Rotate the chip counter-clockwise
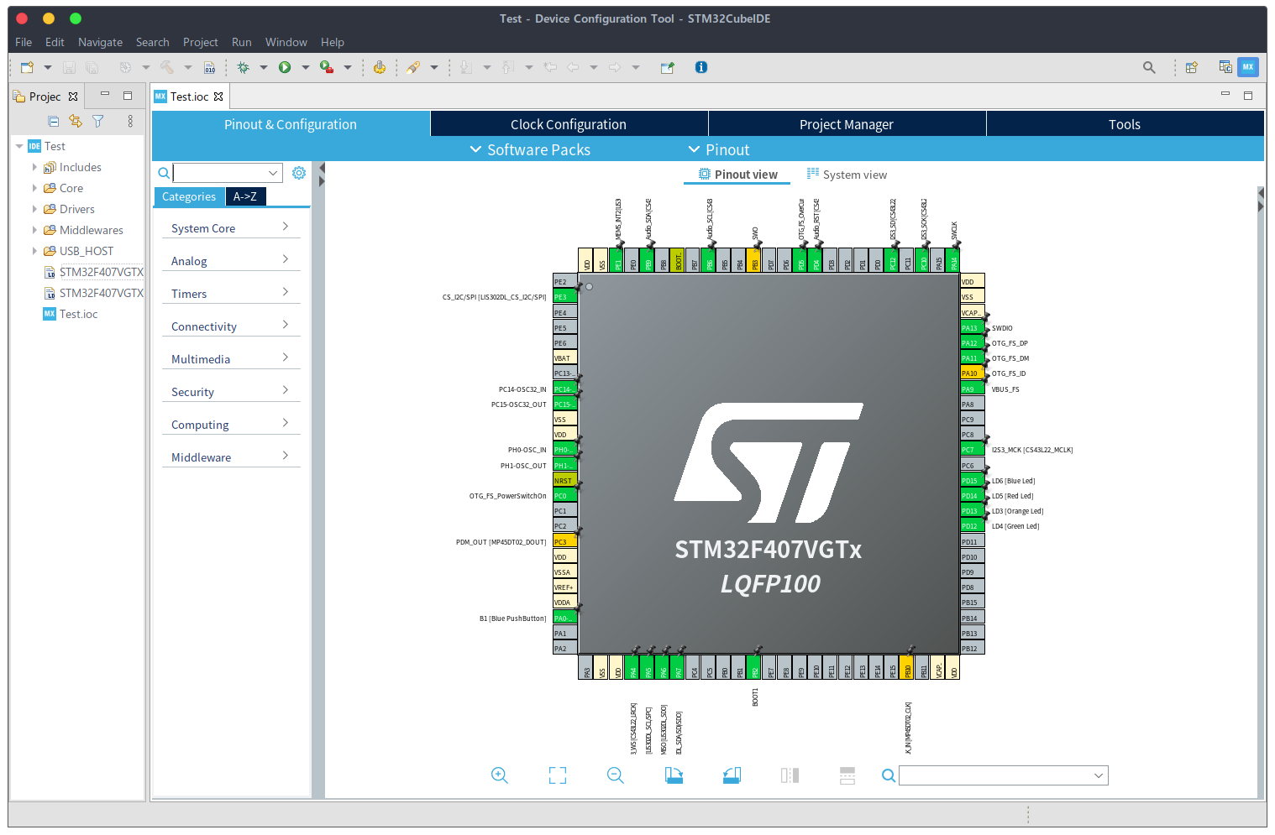Screen dimensions: 1275x835 (732, 775)
